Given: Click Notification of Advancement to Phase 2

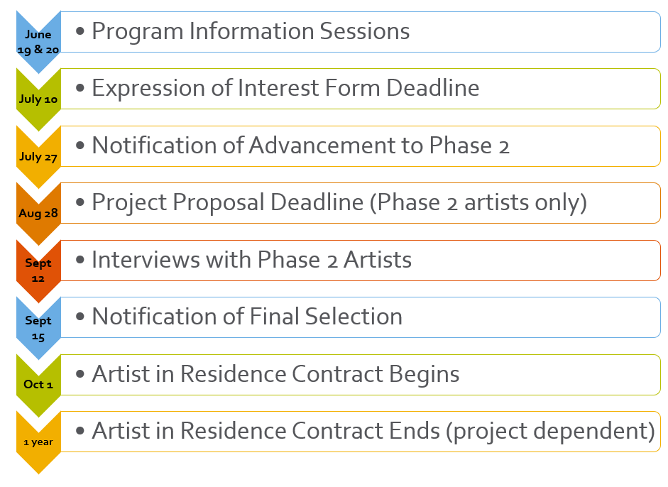Looking at the screenshot, I should (x=300, y=146).
